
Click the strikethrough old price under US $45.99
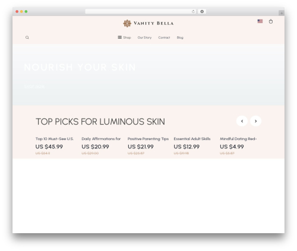(43, 153)
